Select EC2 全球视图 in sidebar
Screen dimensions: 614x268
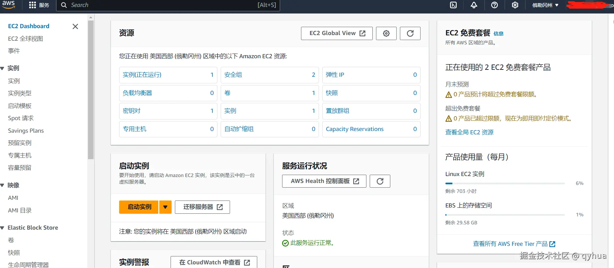(x=26, y=39)
